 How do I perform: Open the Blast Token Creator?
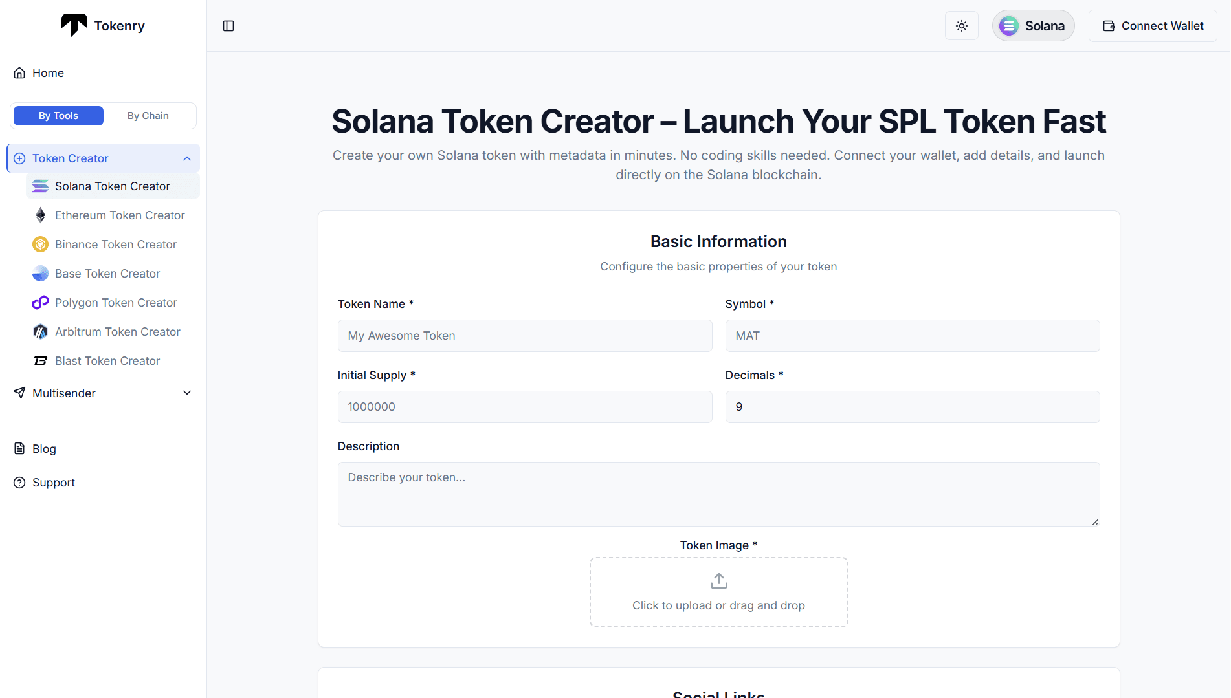tap(107, 360)
